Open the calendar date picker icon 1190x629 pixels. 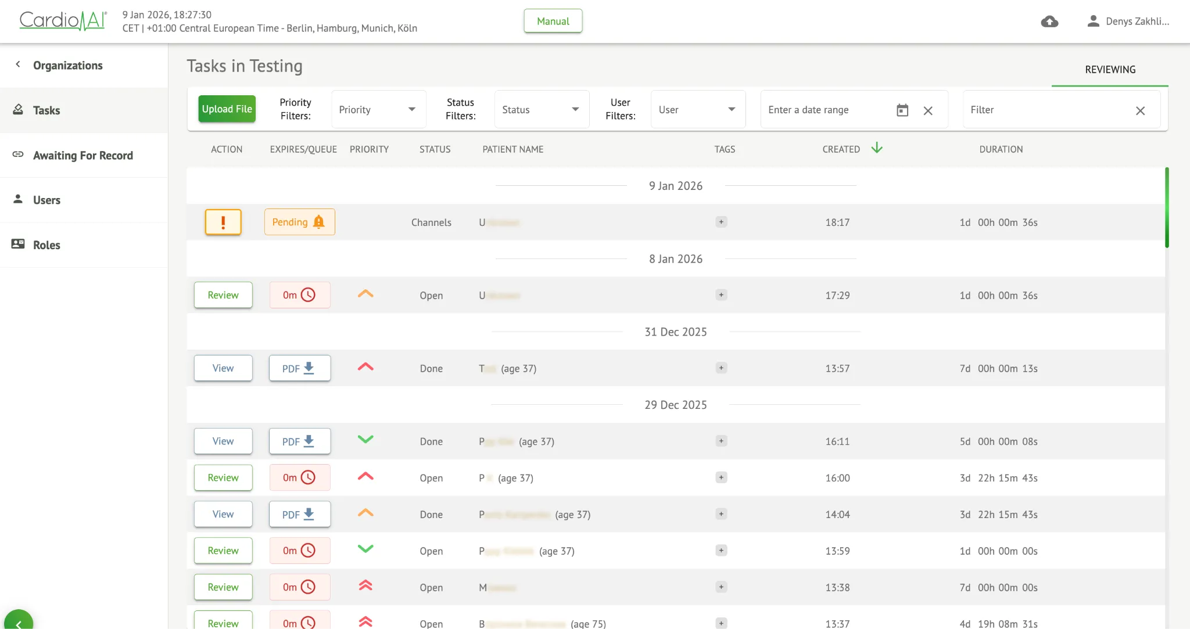click(902, 110)
